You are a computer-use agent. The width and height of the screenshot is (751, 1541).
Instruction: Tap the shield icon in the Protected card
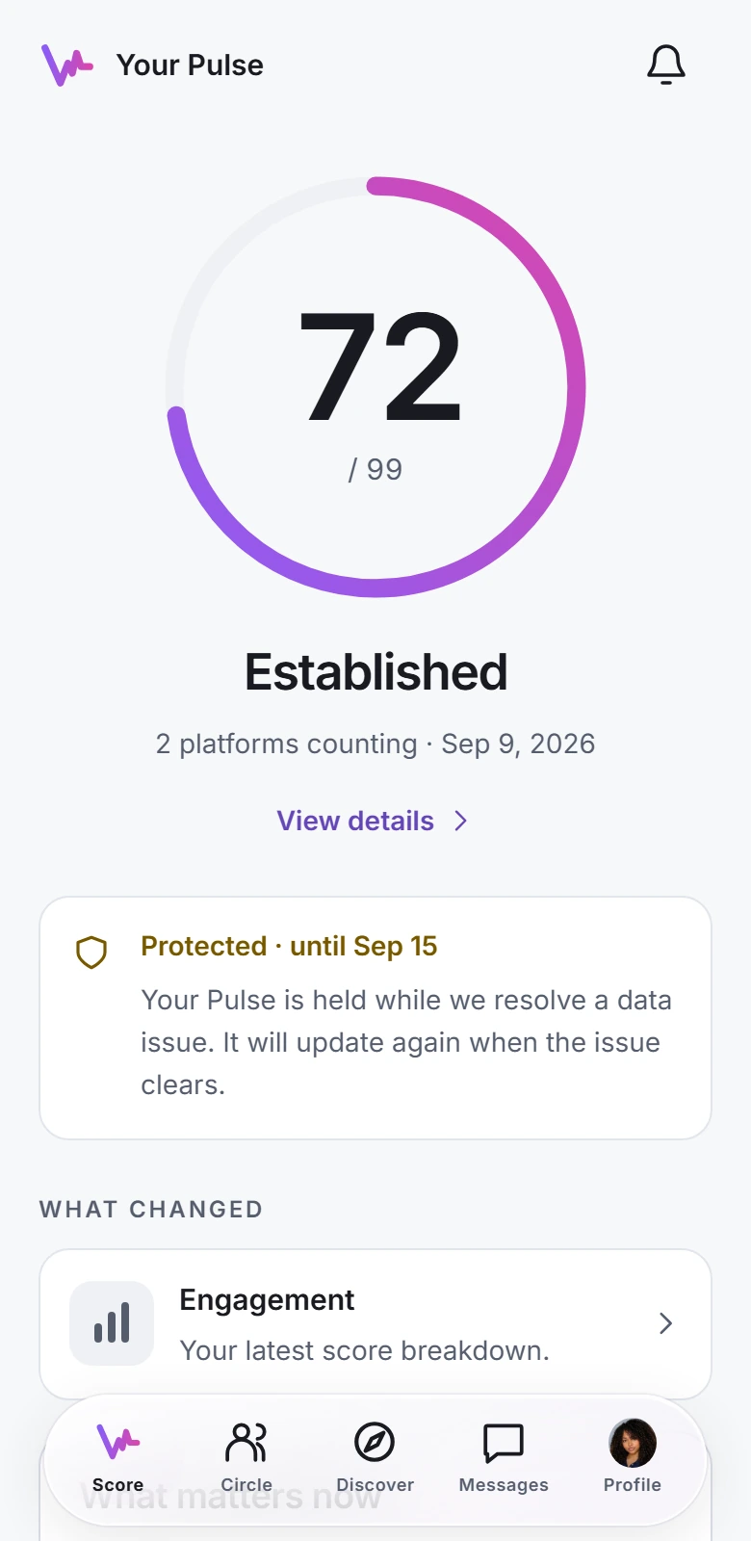point(91,953)
